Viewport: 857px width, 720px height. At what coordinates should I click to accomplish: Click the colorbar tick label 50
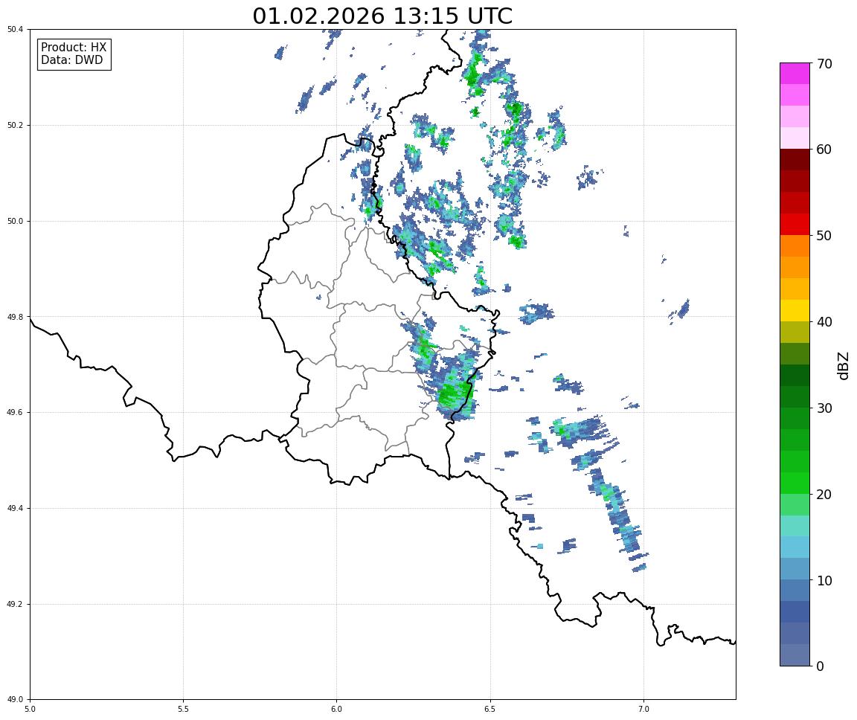(824, 236)
